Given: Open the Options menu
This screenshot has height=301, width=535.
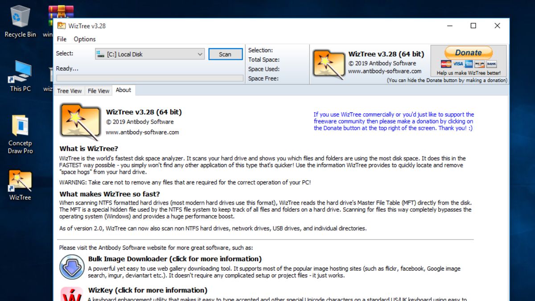Looking at the screenshot, I should (85, 39).
